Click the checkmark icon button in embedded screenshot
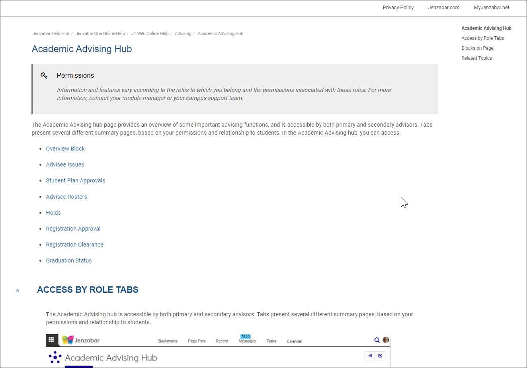The height and width of the screenshot is (368, 527). point(380,356)
